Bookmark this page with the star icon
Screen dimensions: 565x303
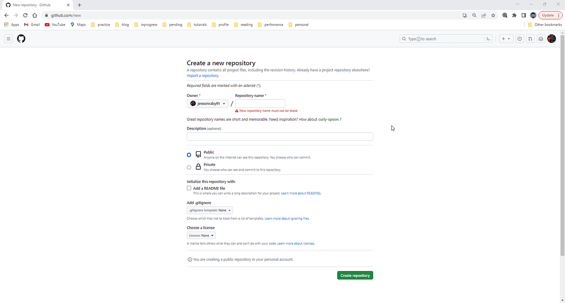pos(493,15)
